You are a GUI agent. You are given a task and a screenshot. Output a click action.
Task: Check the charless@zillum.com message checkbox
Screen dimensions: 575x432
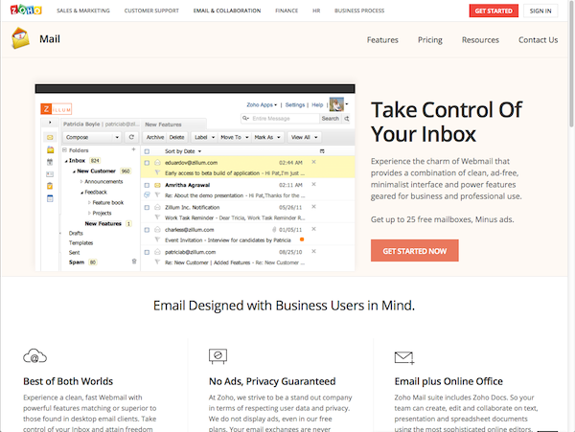147,230
